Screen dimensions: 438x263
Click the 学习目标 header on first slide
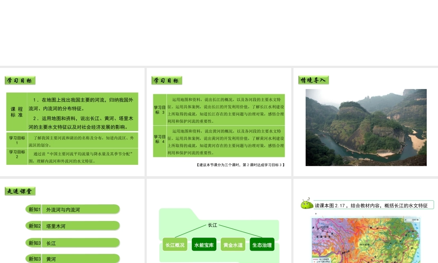(x=20, y=81)
